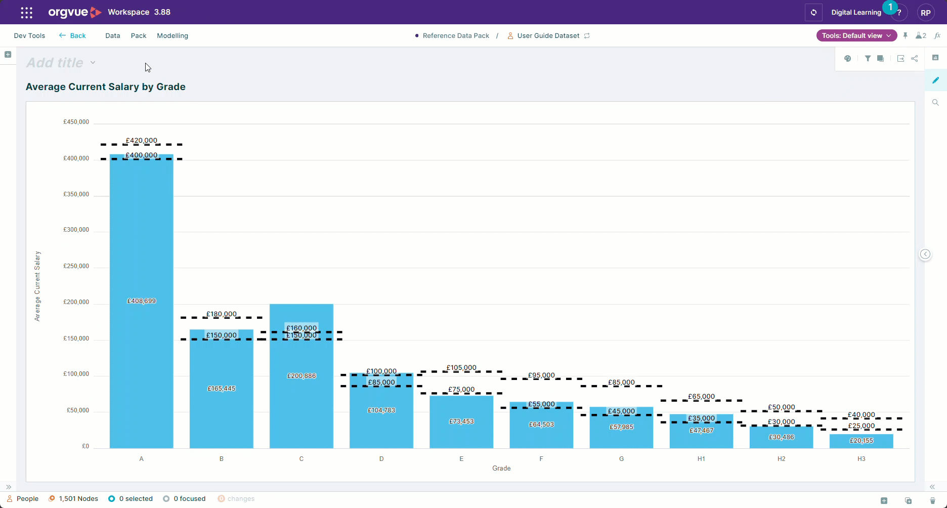Open the chart panel icon at top right

point(935,58)
